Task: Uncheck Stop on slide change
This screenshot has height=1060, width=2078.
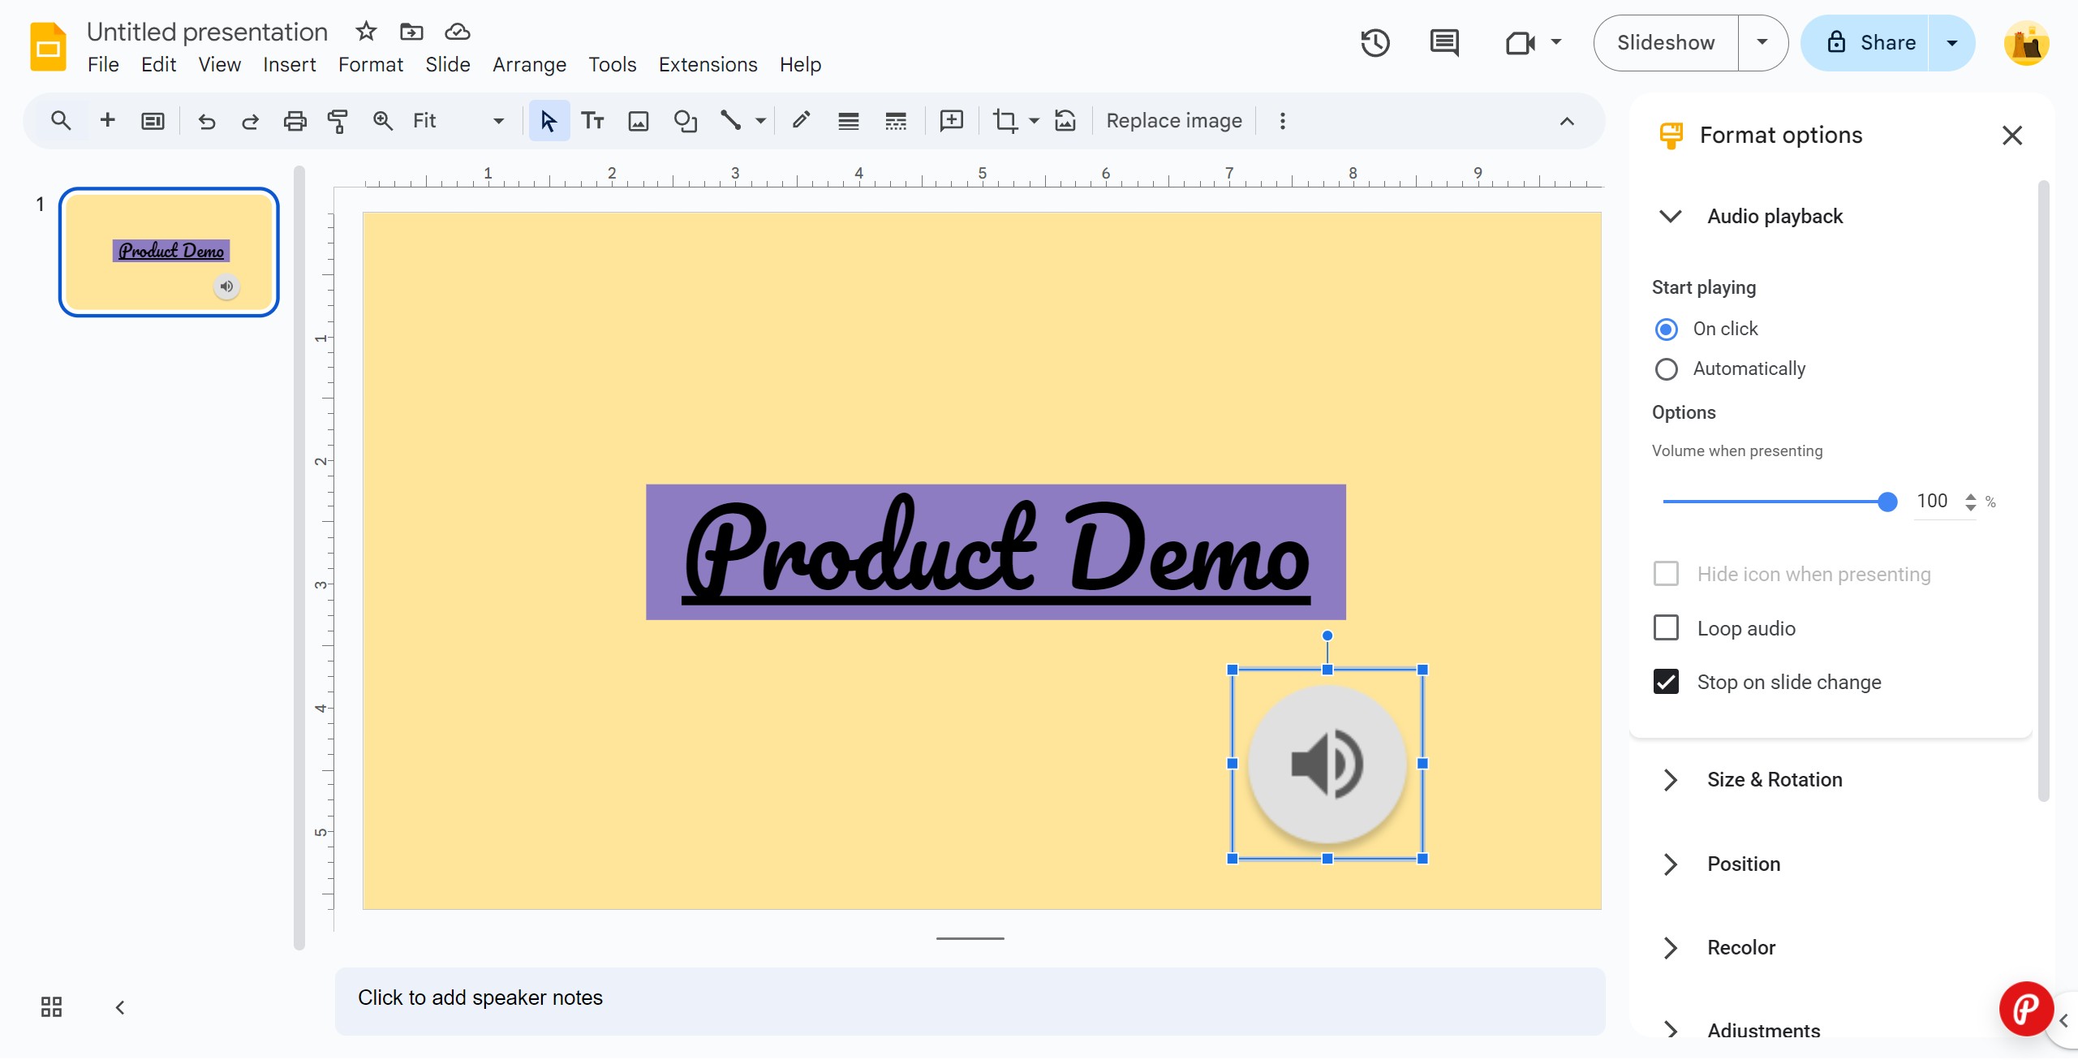Action: coord(1666,682)
